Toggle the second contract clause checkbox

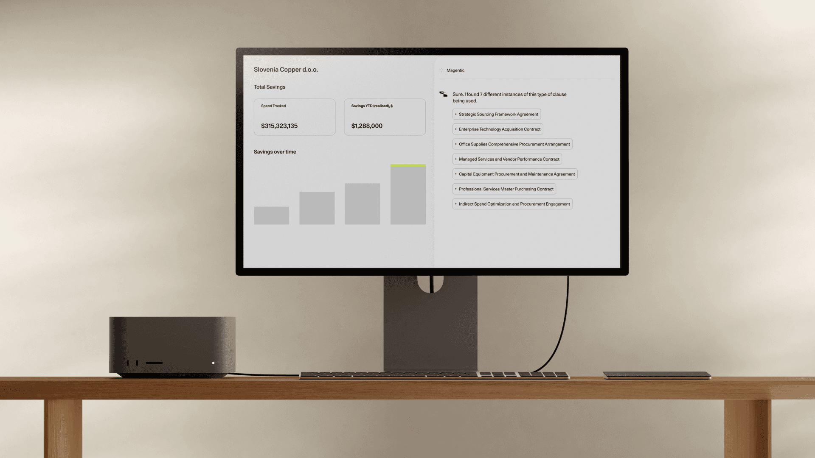(x=455, y=129)
